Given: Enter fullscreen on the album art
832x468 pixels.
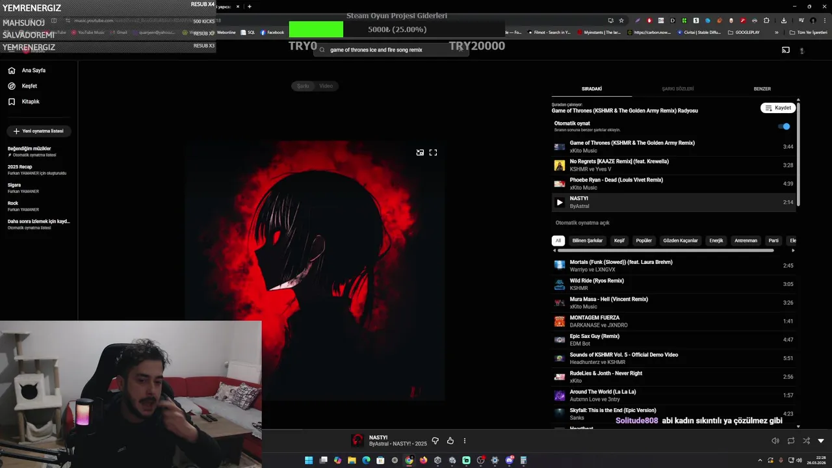Looking at the screenshot, I should click(x=433, y=152).
